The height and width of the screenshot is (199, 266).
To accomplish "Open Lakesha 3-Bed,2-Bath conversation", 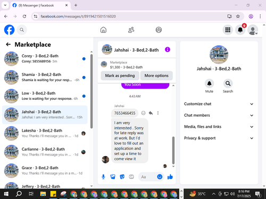I will click(x=45, y=133).
